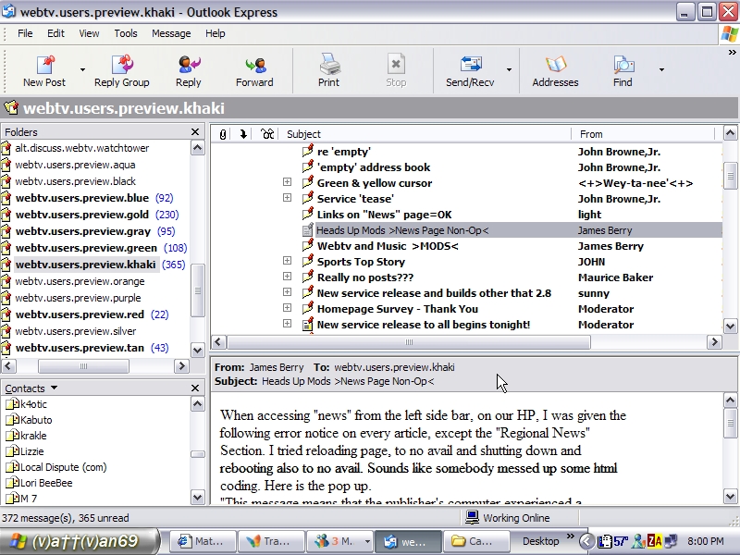Image resolution: width=740 pixels, height=555 pixels.
Task: Switch to the Mat... taskbar window
Action: (x=201, y=541)
